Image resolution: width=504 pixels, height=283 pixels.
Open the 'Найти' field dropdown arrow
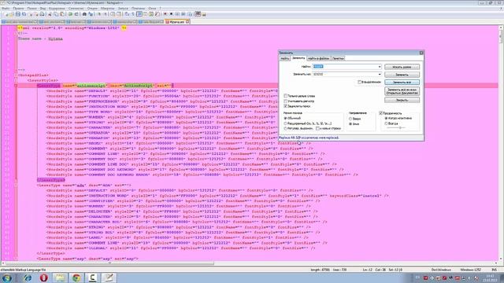pyautogui.click(x=380, y=67)
